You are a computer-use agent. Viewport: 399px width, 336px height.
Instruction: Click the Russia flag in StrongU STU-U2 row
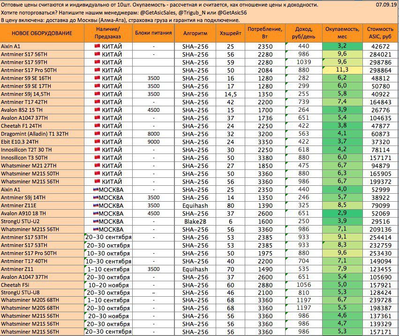point(96,221)
